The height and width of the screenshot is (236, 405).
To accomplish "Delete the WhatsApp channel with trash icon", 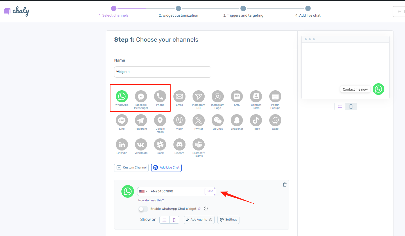I will click(285, 185).
